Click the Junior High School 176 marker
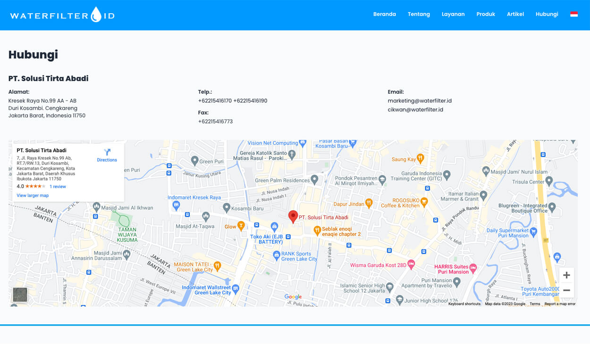 click(x=400, y=299)
